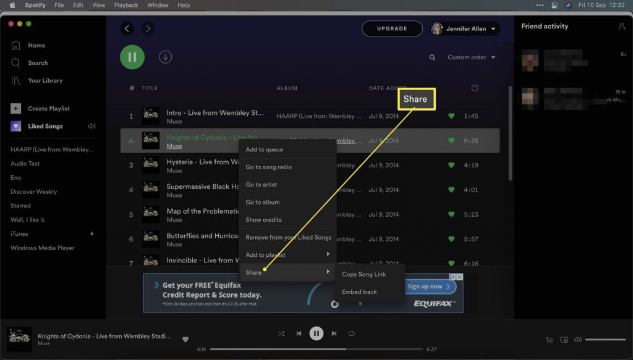This screenshot has height=360, width=633.
Task: Click the song progress bar
Action: point(316,349)
